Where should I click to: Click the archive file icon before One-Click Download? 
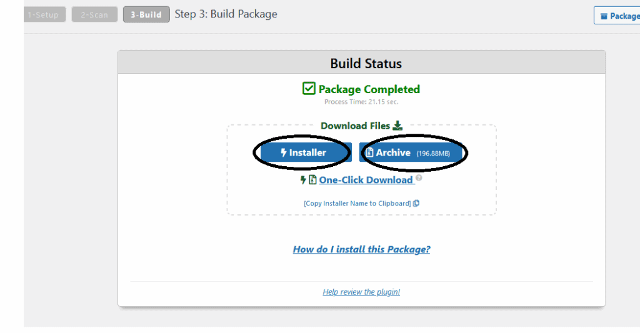312,179
